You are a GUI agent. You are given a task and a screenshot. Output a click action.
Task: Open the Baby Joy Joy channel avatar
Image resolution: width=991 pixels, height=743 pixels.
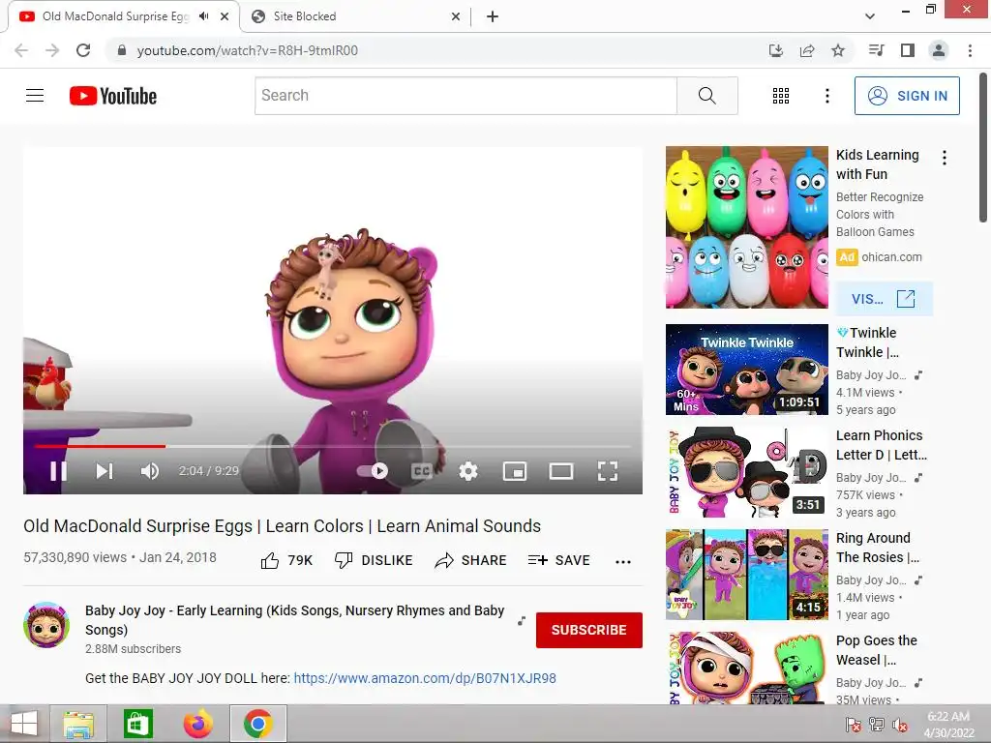pyautogui.click(x=46, y=625)
